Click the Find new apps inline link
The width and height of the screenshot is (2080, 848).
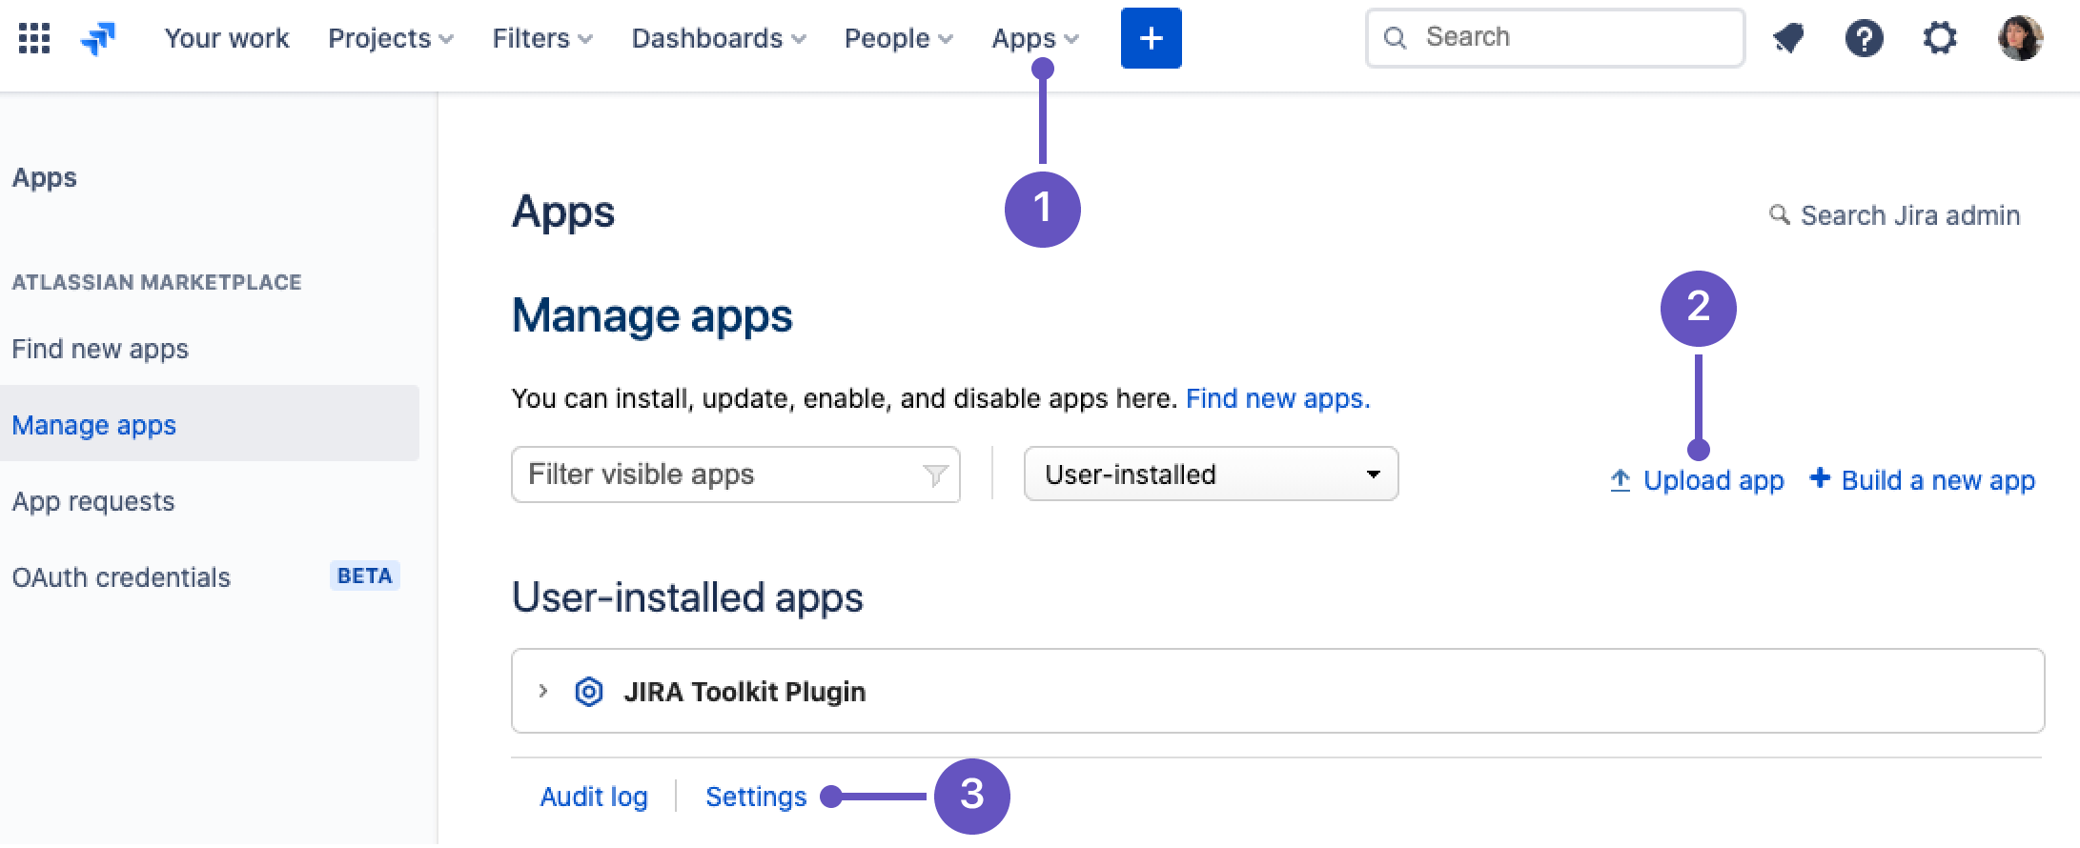1277,398
